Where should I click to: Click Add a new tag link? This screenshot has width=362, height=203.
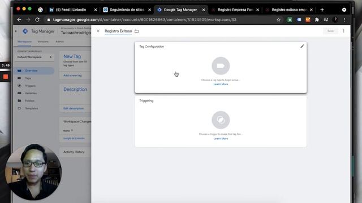click(72, 76)
